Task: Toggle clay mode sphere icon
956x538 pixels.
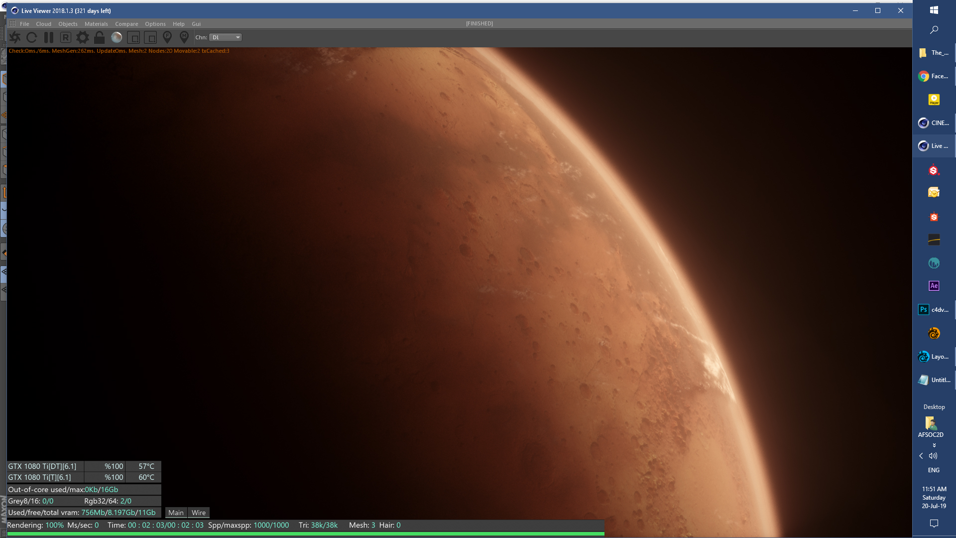Action: pyautogui.click(x=117, y=37)
